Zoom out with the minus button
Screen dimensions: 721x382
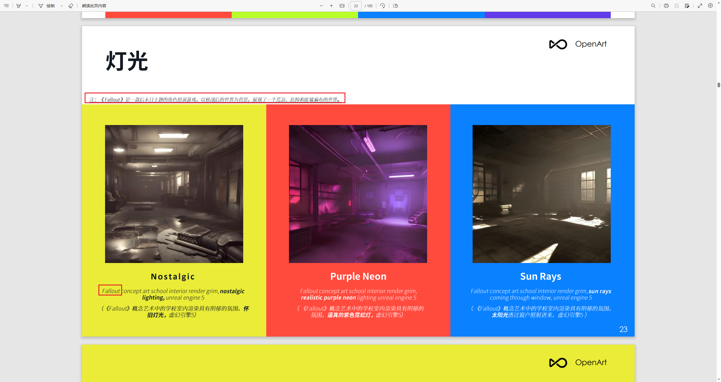(x=321, y=6)
